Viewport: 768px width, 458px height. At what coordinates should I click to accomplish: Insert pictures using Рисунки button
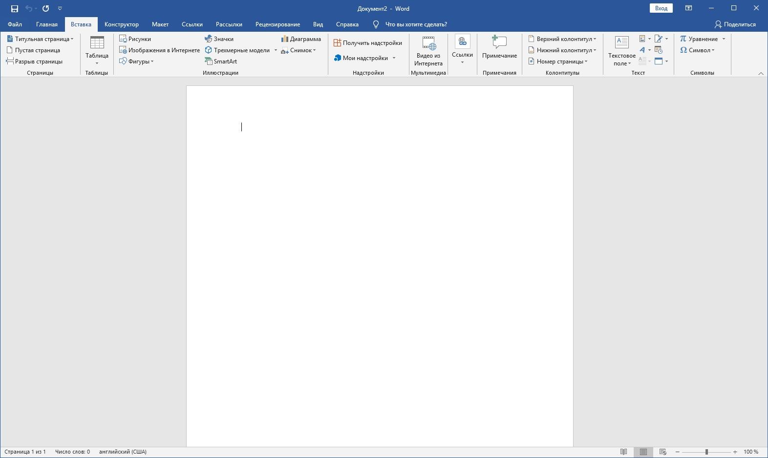coord(135,39)
